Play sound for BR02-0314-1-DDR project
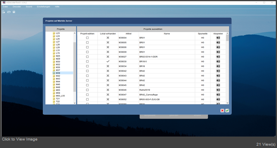The image size is (277, 148). [218, 57]
